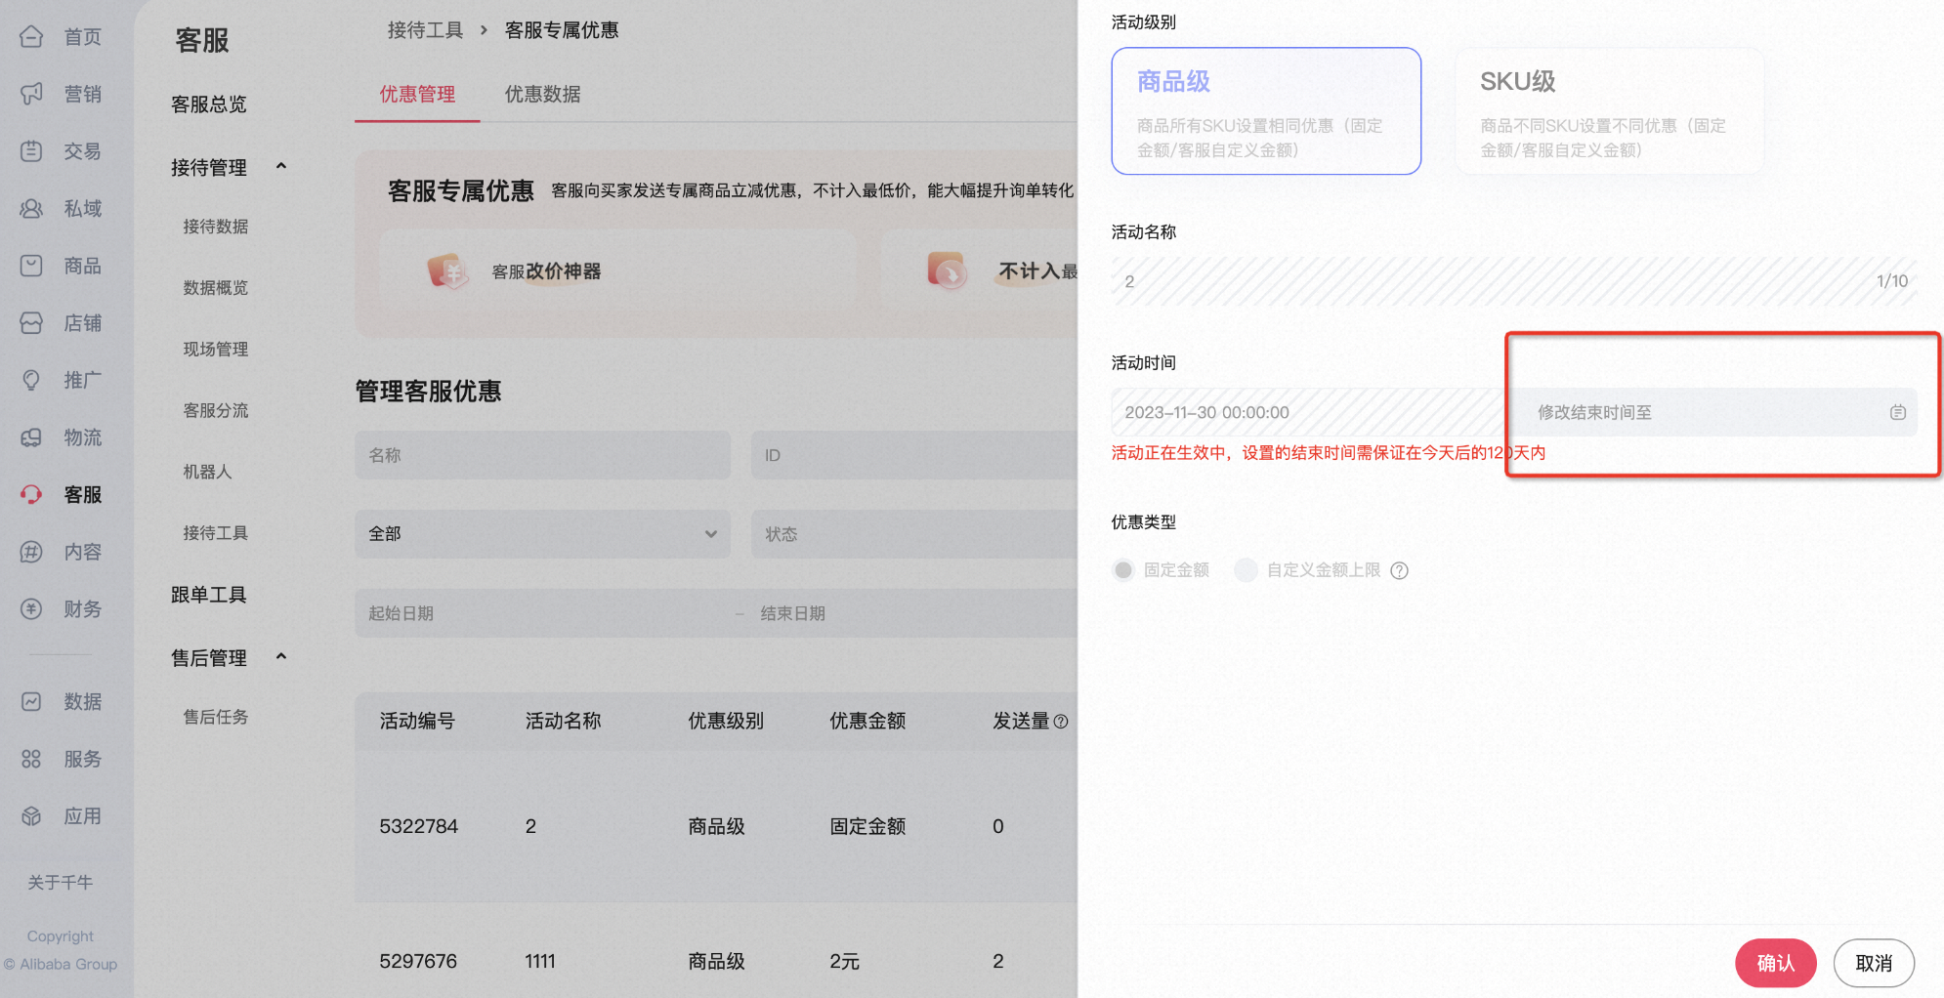Screen dimensions: 1944x998
Task: Open the 全部 dropdown filter
Action: pyautogui.click(x=542, y=534)
